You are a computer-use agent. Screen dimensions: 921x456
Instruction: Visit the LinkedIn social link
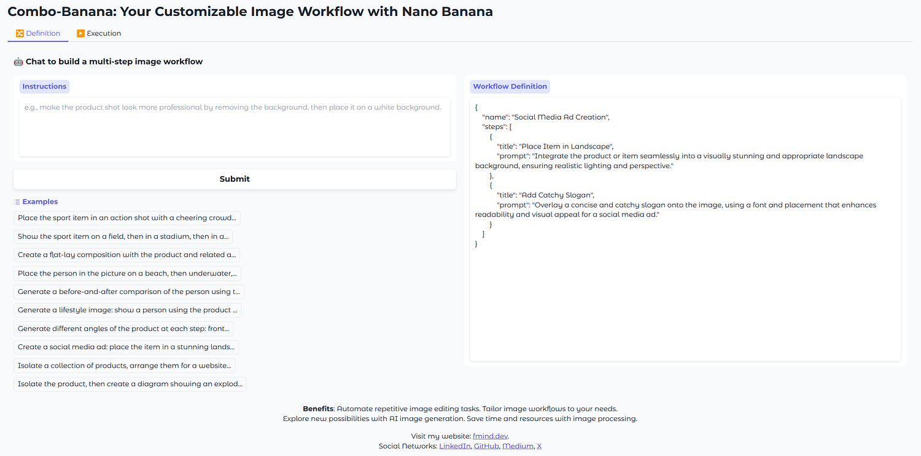click(455, 446)
